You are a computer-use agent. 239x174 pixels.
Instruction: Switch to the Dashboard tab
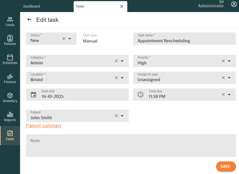tap(32, 6)
